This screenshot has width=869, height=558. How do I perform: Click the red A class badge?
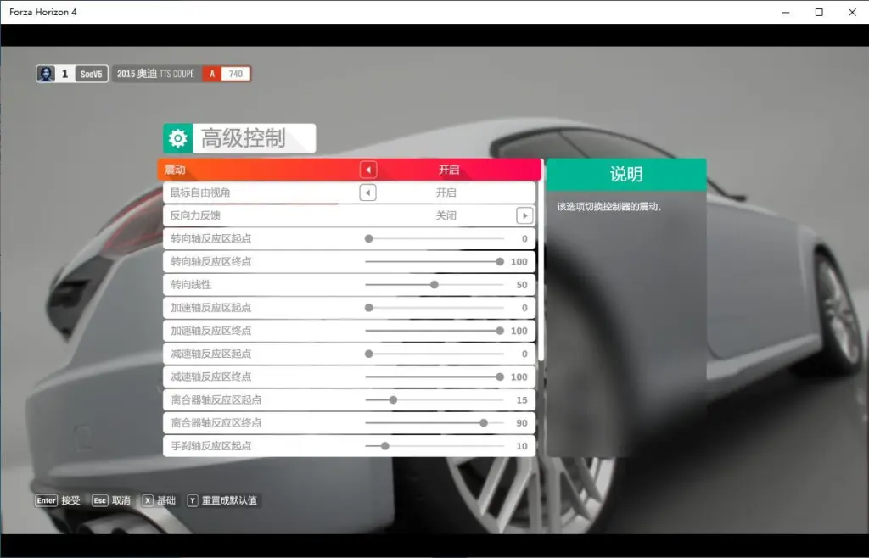pyautogui.click(x=211, y=74)
